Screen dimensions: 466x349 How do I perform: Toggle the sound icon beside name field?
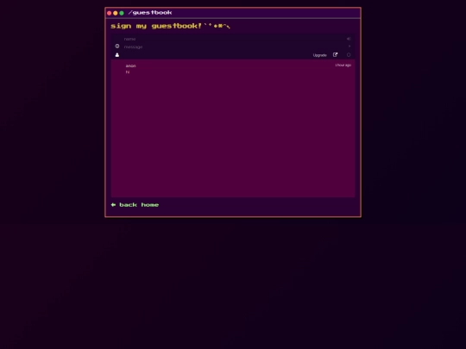[x=349, y=39]
